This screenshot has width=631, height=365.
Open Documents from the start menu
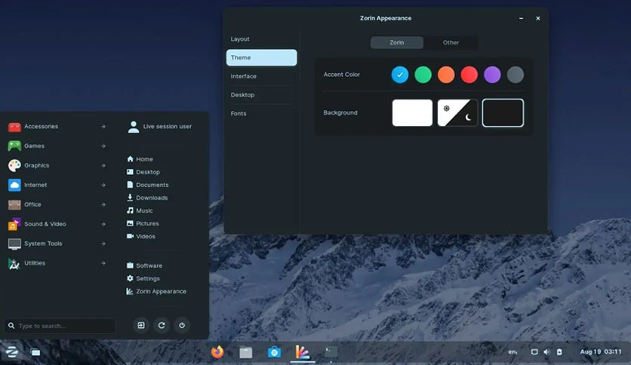pos(148,185)
